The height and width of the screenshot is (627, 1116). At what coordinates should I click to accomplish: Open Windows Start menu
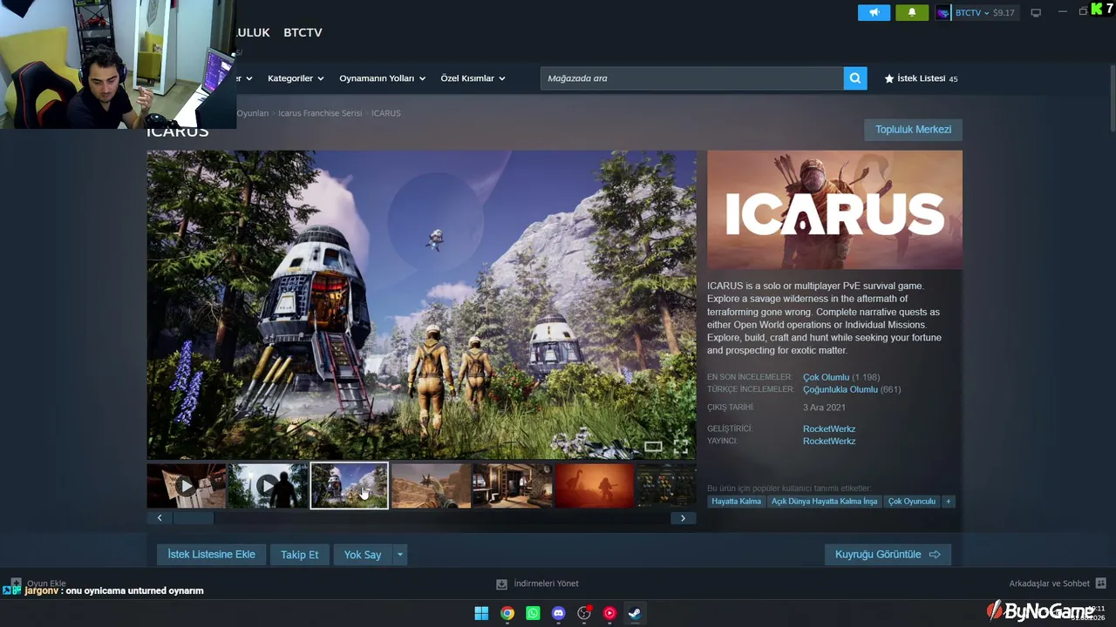pos(481,613)
